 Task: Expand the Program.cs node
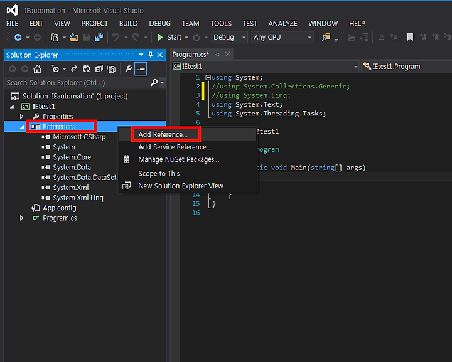21,218
